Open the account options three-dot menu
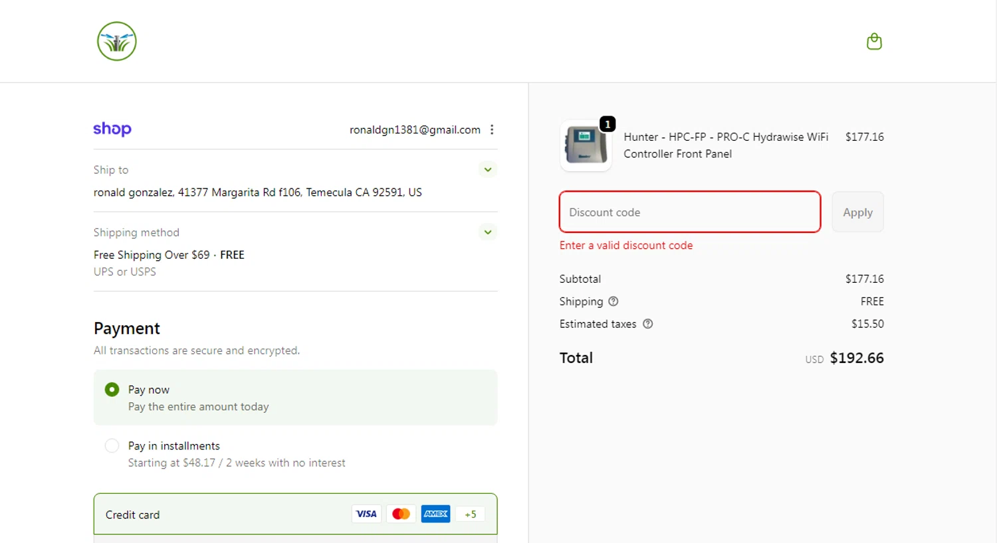997x543 pixels. [492, 129]
